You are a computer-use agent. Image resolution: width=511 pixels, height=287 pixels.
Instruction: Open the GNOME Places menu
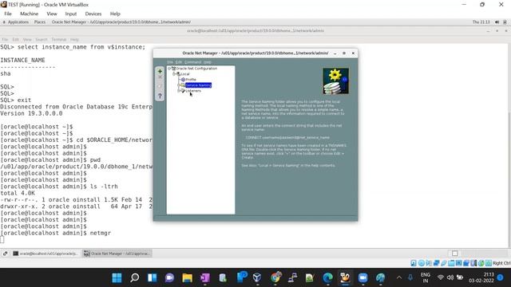point(40,22)
